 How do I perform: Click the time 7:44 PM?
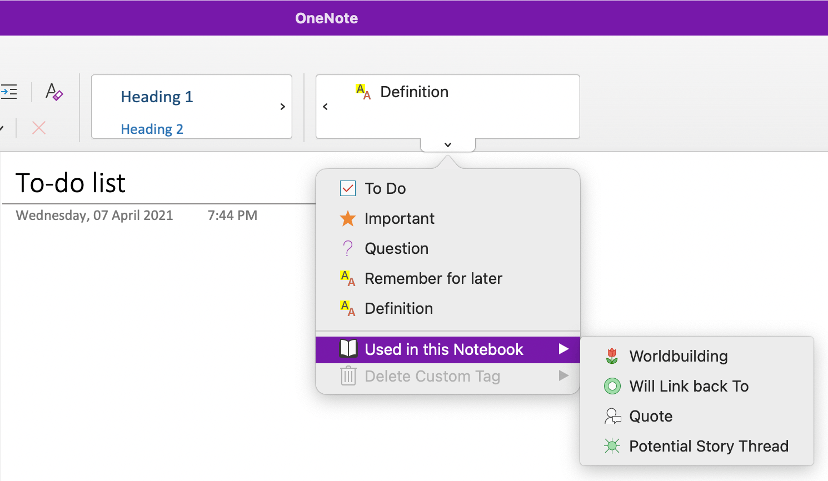pyautogui.click(x=232, y=216)
